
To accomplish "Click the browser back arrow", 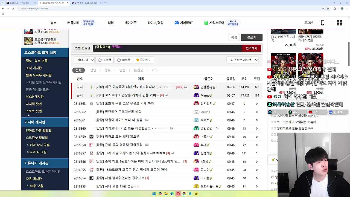I will pos(3,8).
